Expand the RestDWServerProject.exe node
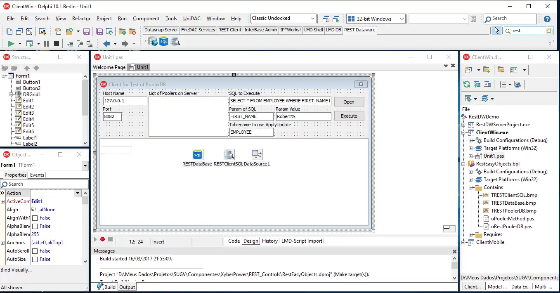This screenshot has height=293, width=560. pyautogui.click(x=463, y=125)
